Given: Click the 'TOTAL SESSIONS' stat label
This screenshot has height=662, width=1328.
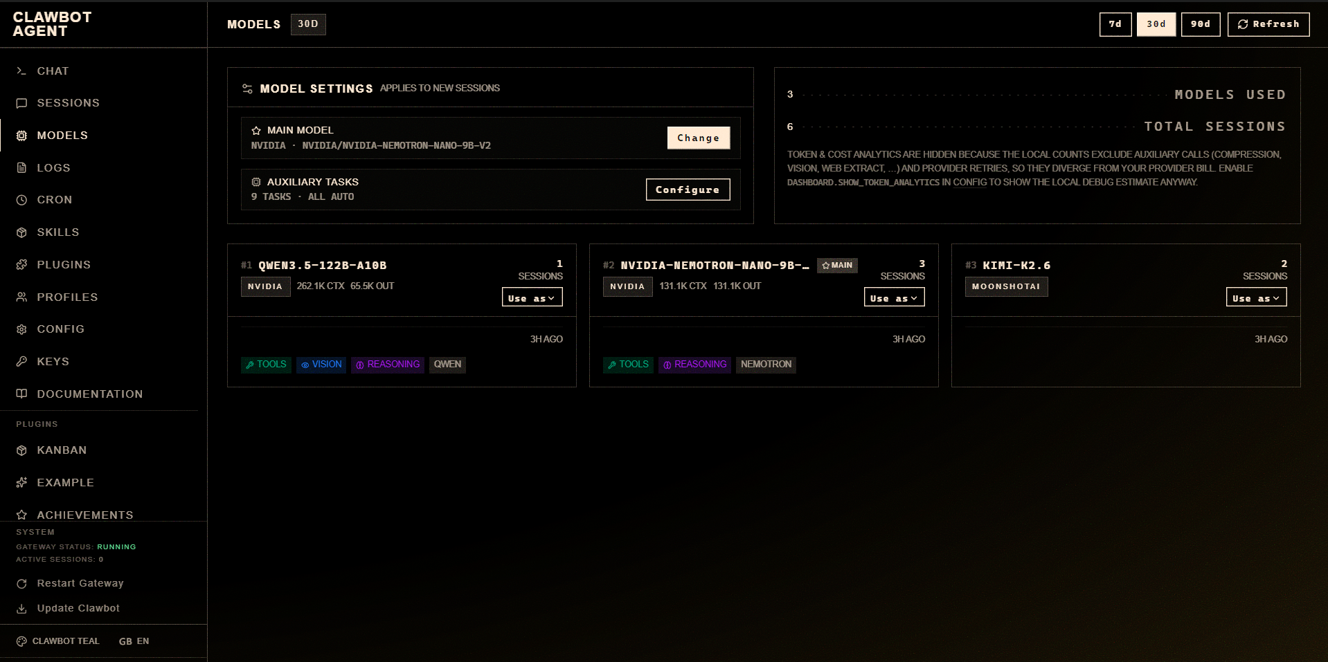Looking at the screenshot, I should tap(1215, 127).
